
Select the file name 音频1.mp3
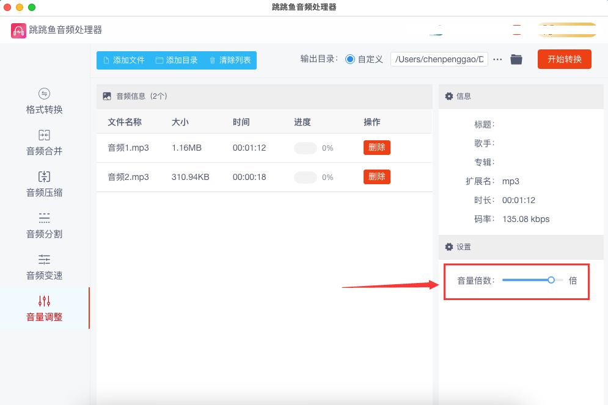tap(128, 148)
